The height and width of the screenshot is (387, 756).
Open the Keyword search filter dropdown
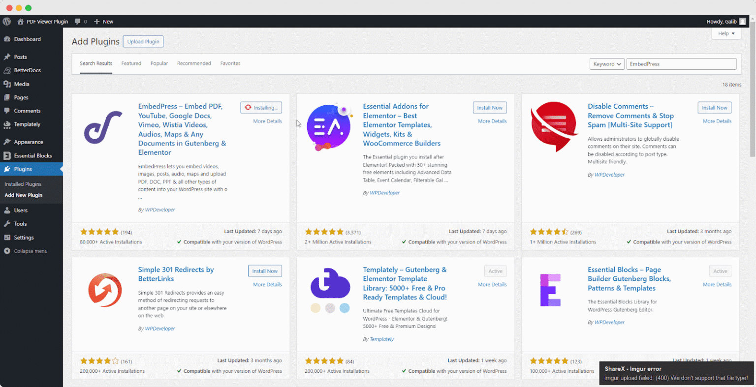606,64
